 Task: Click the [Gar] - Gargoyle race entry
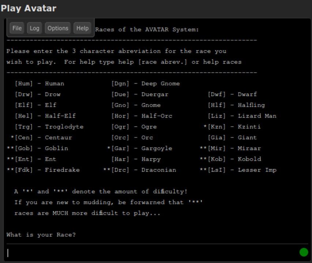140,148
